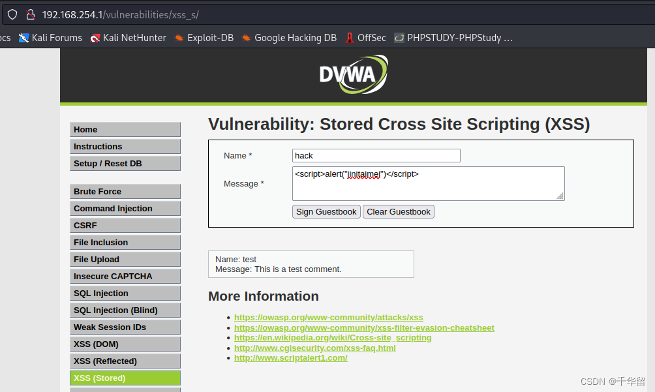Open Setup / Reset DB

125,164
